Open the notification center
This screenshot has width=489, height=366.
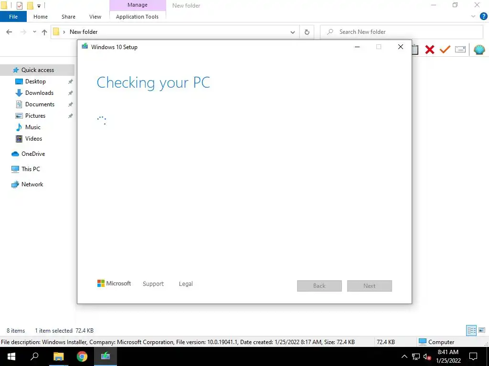473,356
